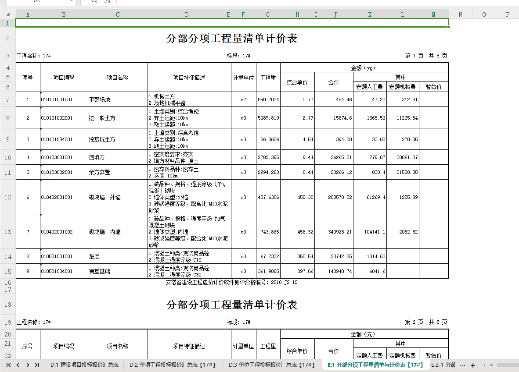
Task: Switch to D.2 单项工程投标报价汇总表 tab
Action: pyautogui.click(x=173, y=365)
